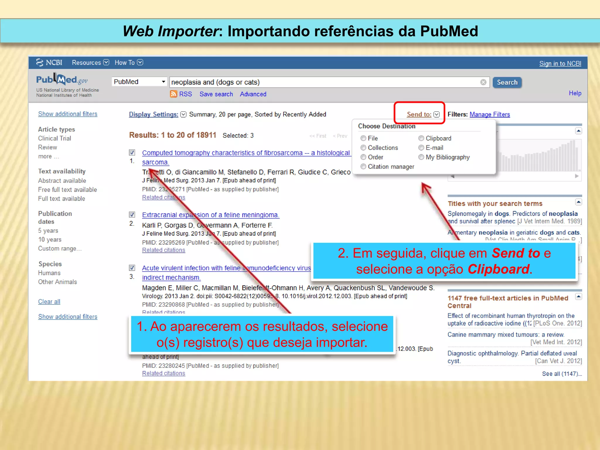
Task: Filter species by Humans
Action: point(49,273)
